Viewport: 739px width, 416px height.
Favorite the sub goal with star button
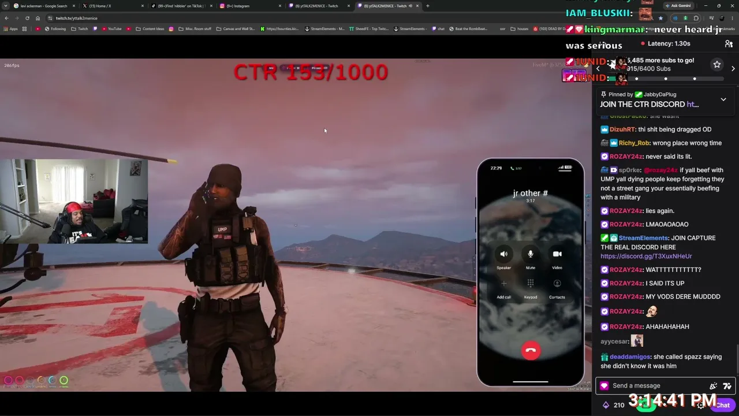716,65
